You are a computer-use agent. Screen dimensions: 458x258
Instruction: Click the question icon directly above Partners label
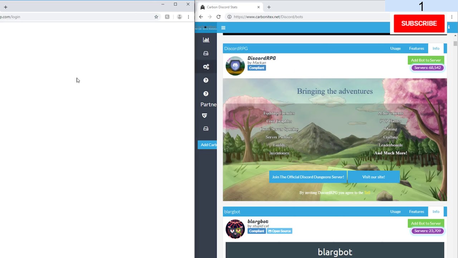206,94
